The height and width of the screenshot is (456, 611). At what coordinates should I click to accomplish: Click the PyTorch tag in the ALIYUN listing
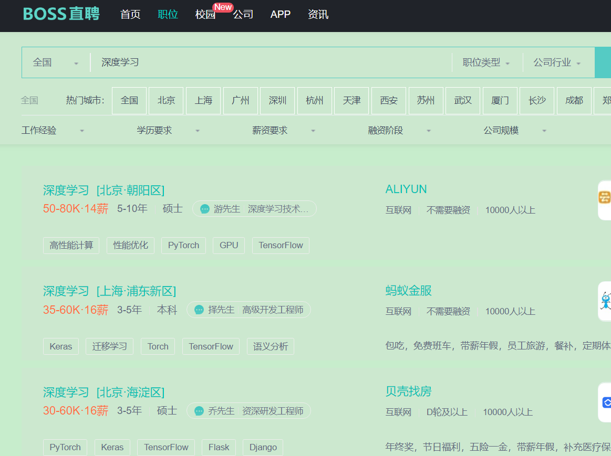(x=183, y=246)
